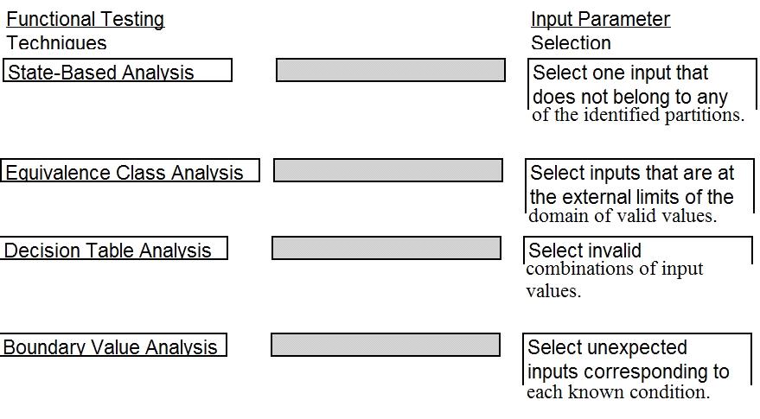Select gray drop box beside Boundary Value Analysis
760x419 pixels.
tap(385, 345)
